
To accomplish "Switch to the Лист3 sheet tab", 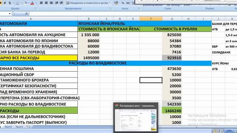I will pos(19,127).
